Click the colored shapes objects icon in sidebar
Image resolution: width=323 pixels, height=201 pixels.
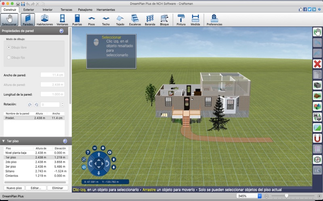(x=317, y=107)
